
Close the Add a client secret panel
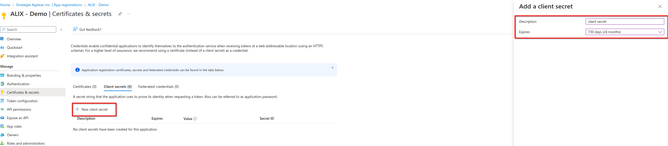click(x=660, y=6)
